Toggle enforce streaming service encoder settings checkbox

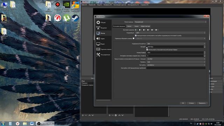pos(136,36)
